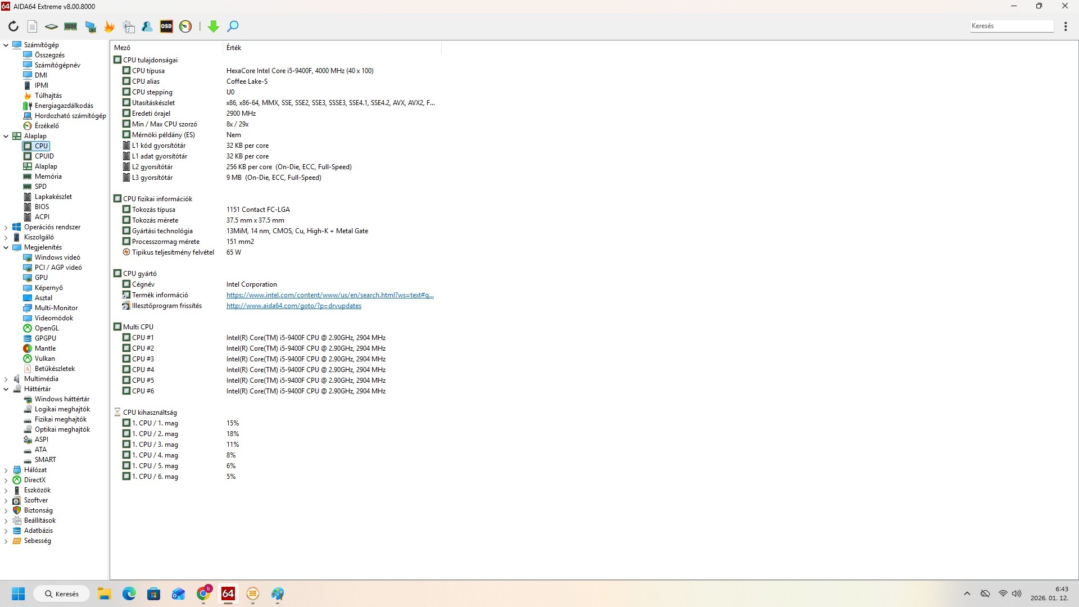Select the Érzékelő tree item
The width and height of the screenshot is (1079, 607).
pos(46,126)
